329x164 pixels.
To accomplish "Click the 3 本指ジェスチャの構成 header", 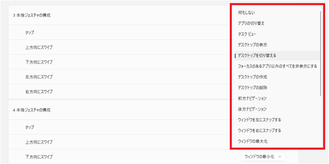I will [x=32, y=15].
